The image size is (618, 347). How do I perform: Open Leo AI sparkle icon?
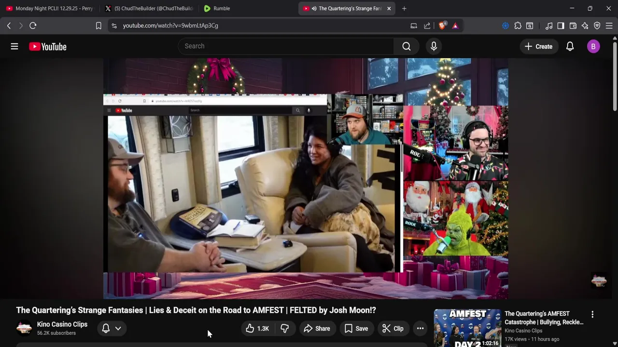pyautogui.click(x=585, y=26)
